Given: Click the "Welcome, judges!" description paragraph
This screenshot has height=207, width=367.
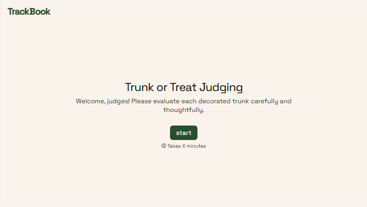Looking at the screenshot, I should pyautogui.click(x=184, y=105).
